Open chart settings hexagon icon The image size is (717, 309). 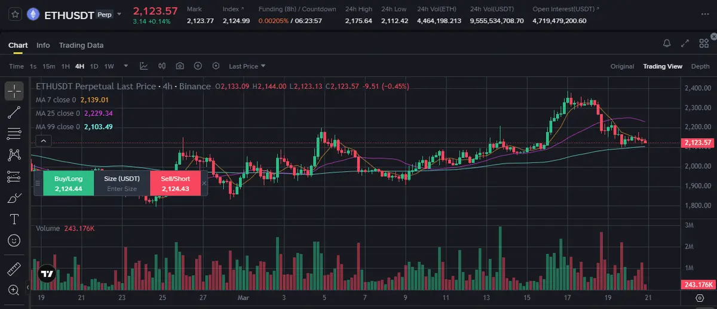click(x=216, y=66)
